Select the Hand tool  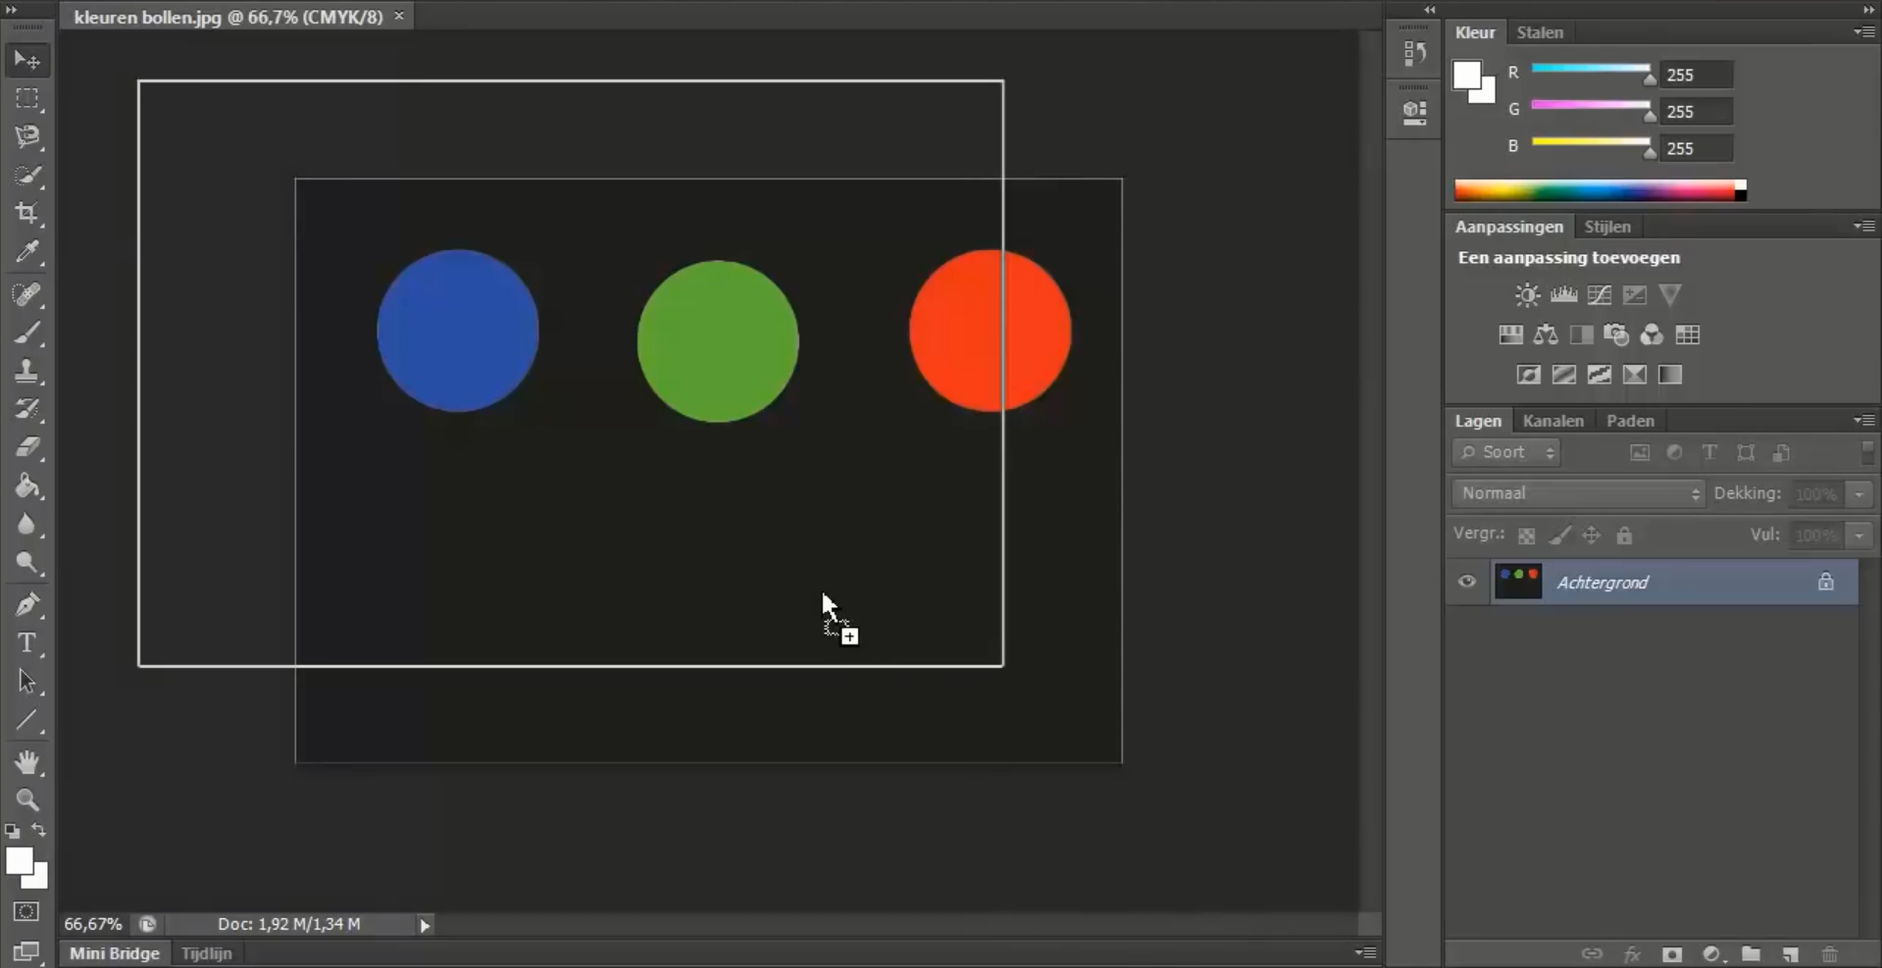[x=27, y=761]
